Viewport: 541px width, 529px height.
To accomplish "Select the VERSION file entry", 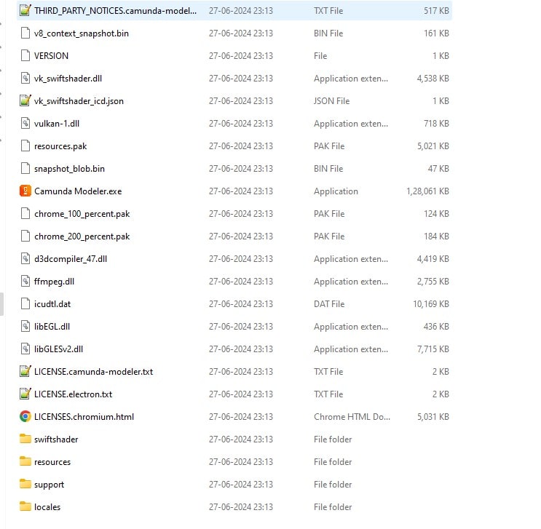I will (51, 56).
